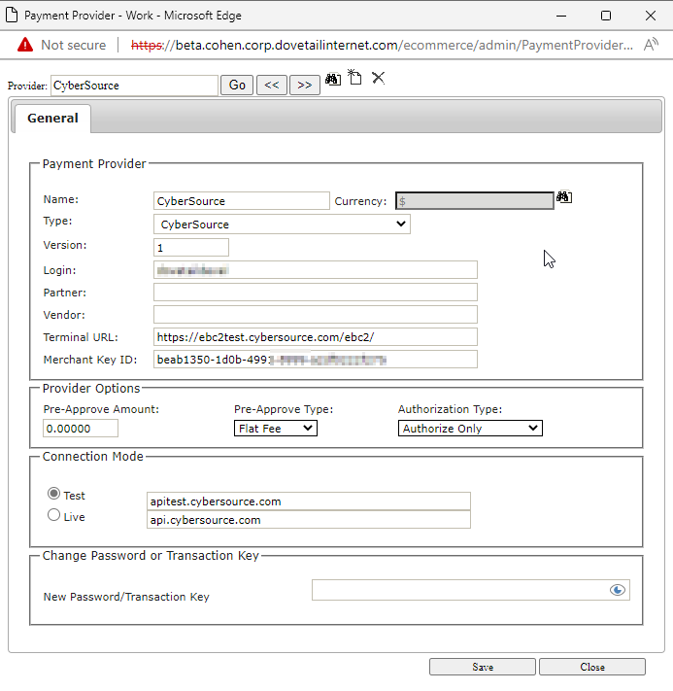The width and height of the screenshot is (673, 691).
Task: Click the Test host field apitest.cybersource.com
Action: click(308, 501)
